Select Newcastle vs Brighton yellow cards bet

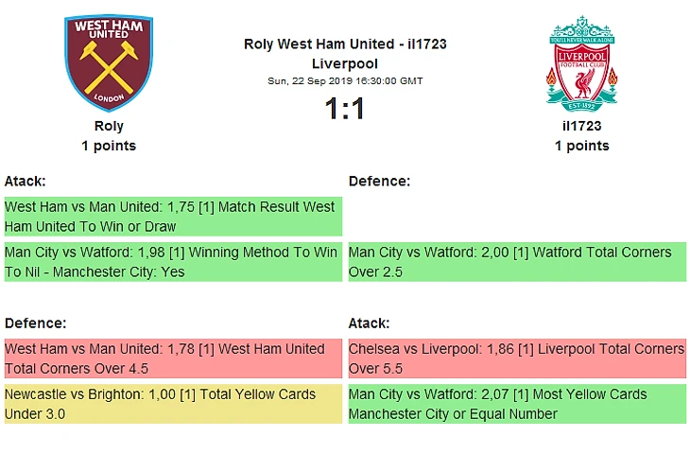(x=172, y=404)
